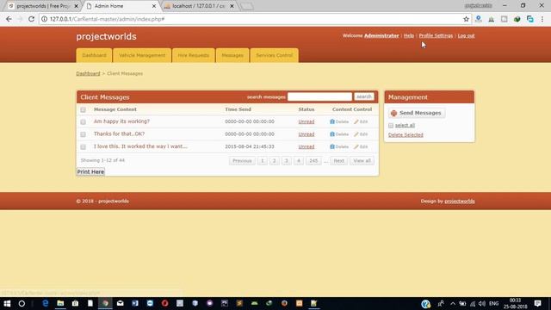Go to the Previous page of messages

click(242, 161)
